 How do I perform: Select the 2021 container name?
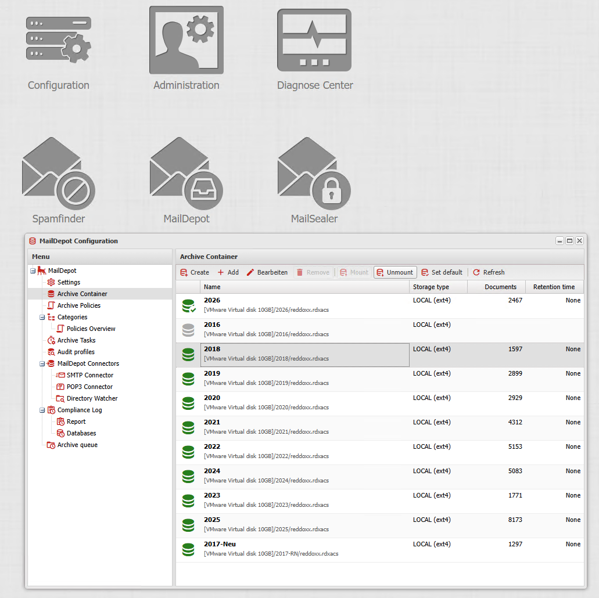[212, 422]
